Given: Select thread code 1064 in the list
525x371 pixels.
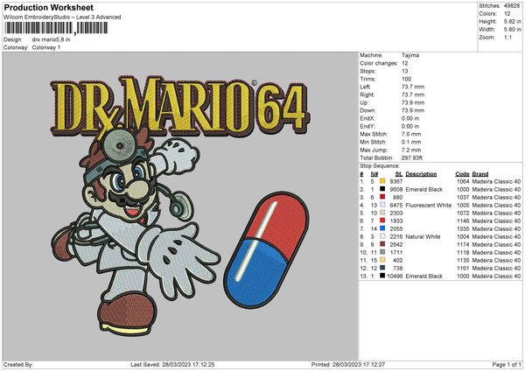Looking at the screenshot, I should [x=463, y=181].
